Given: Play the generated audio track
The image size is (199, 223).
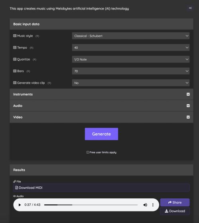Looking at the screenshot, I should pos(20,205).
